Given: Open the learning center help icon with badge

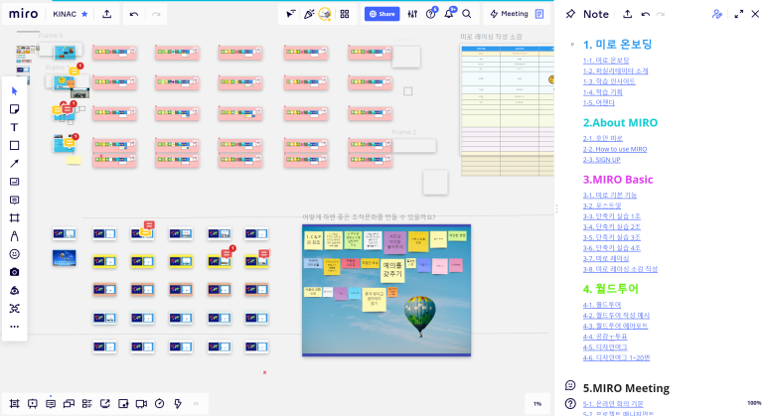Looking at the screenshot, I should coord(431,13).
